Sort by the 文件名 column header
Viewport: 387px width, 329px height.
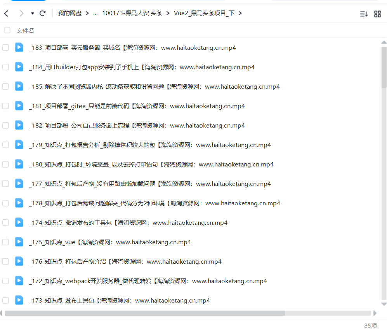click(25, 30)
